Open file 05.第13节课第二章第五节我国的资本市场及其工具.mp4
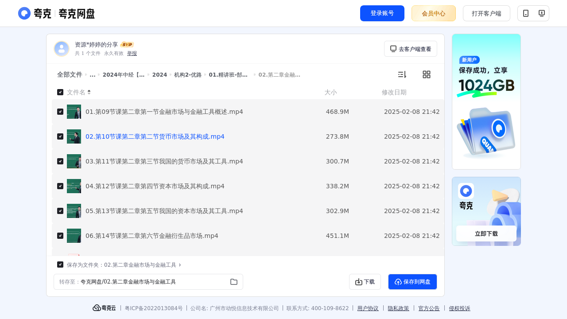Viewport: 567px width, 319px height. (x=164, y=211)
